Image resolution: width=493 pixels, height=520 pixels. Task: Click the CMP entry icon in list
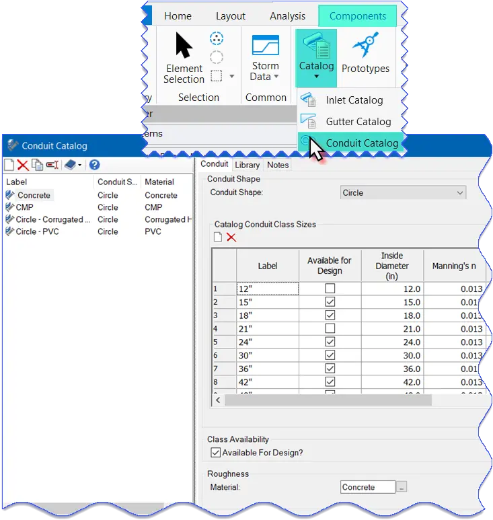[10, 207]
